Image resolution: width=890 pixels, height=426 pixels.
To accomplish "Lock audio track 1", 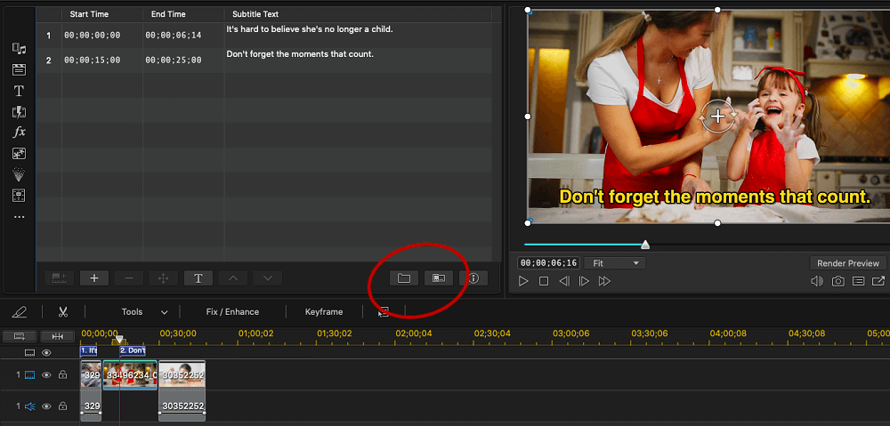I will pos(62,406).
